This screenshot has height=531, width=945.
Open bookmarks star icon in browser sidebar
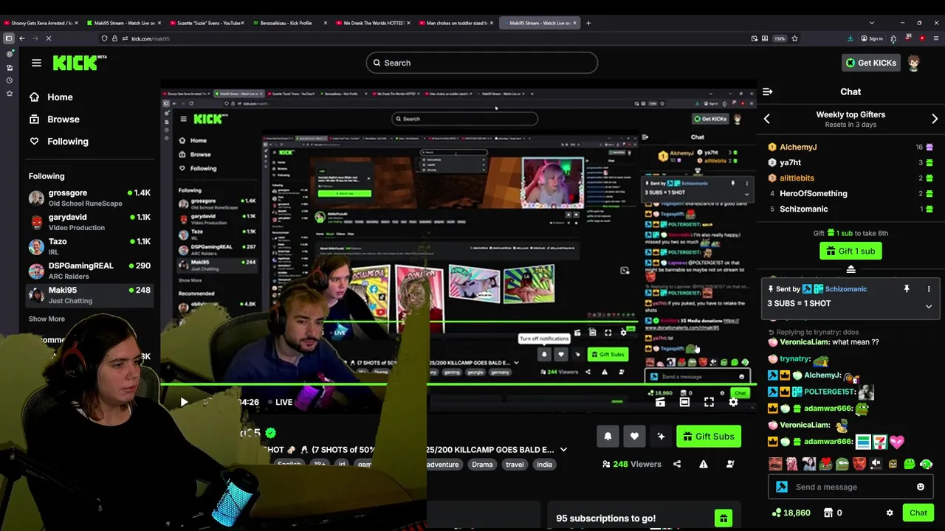(10, 94)
